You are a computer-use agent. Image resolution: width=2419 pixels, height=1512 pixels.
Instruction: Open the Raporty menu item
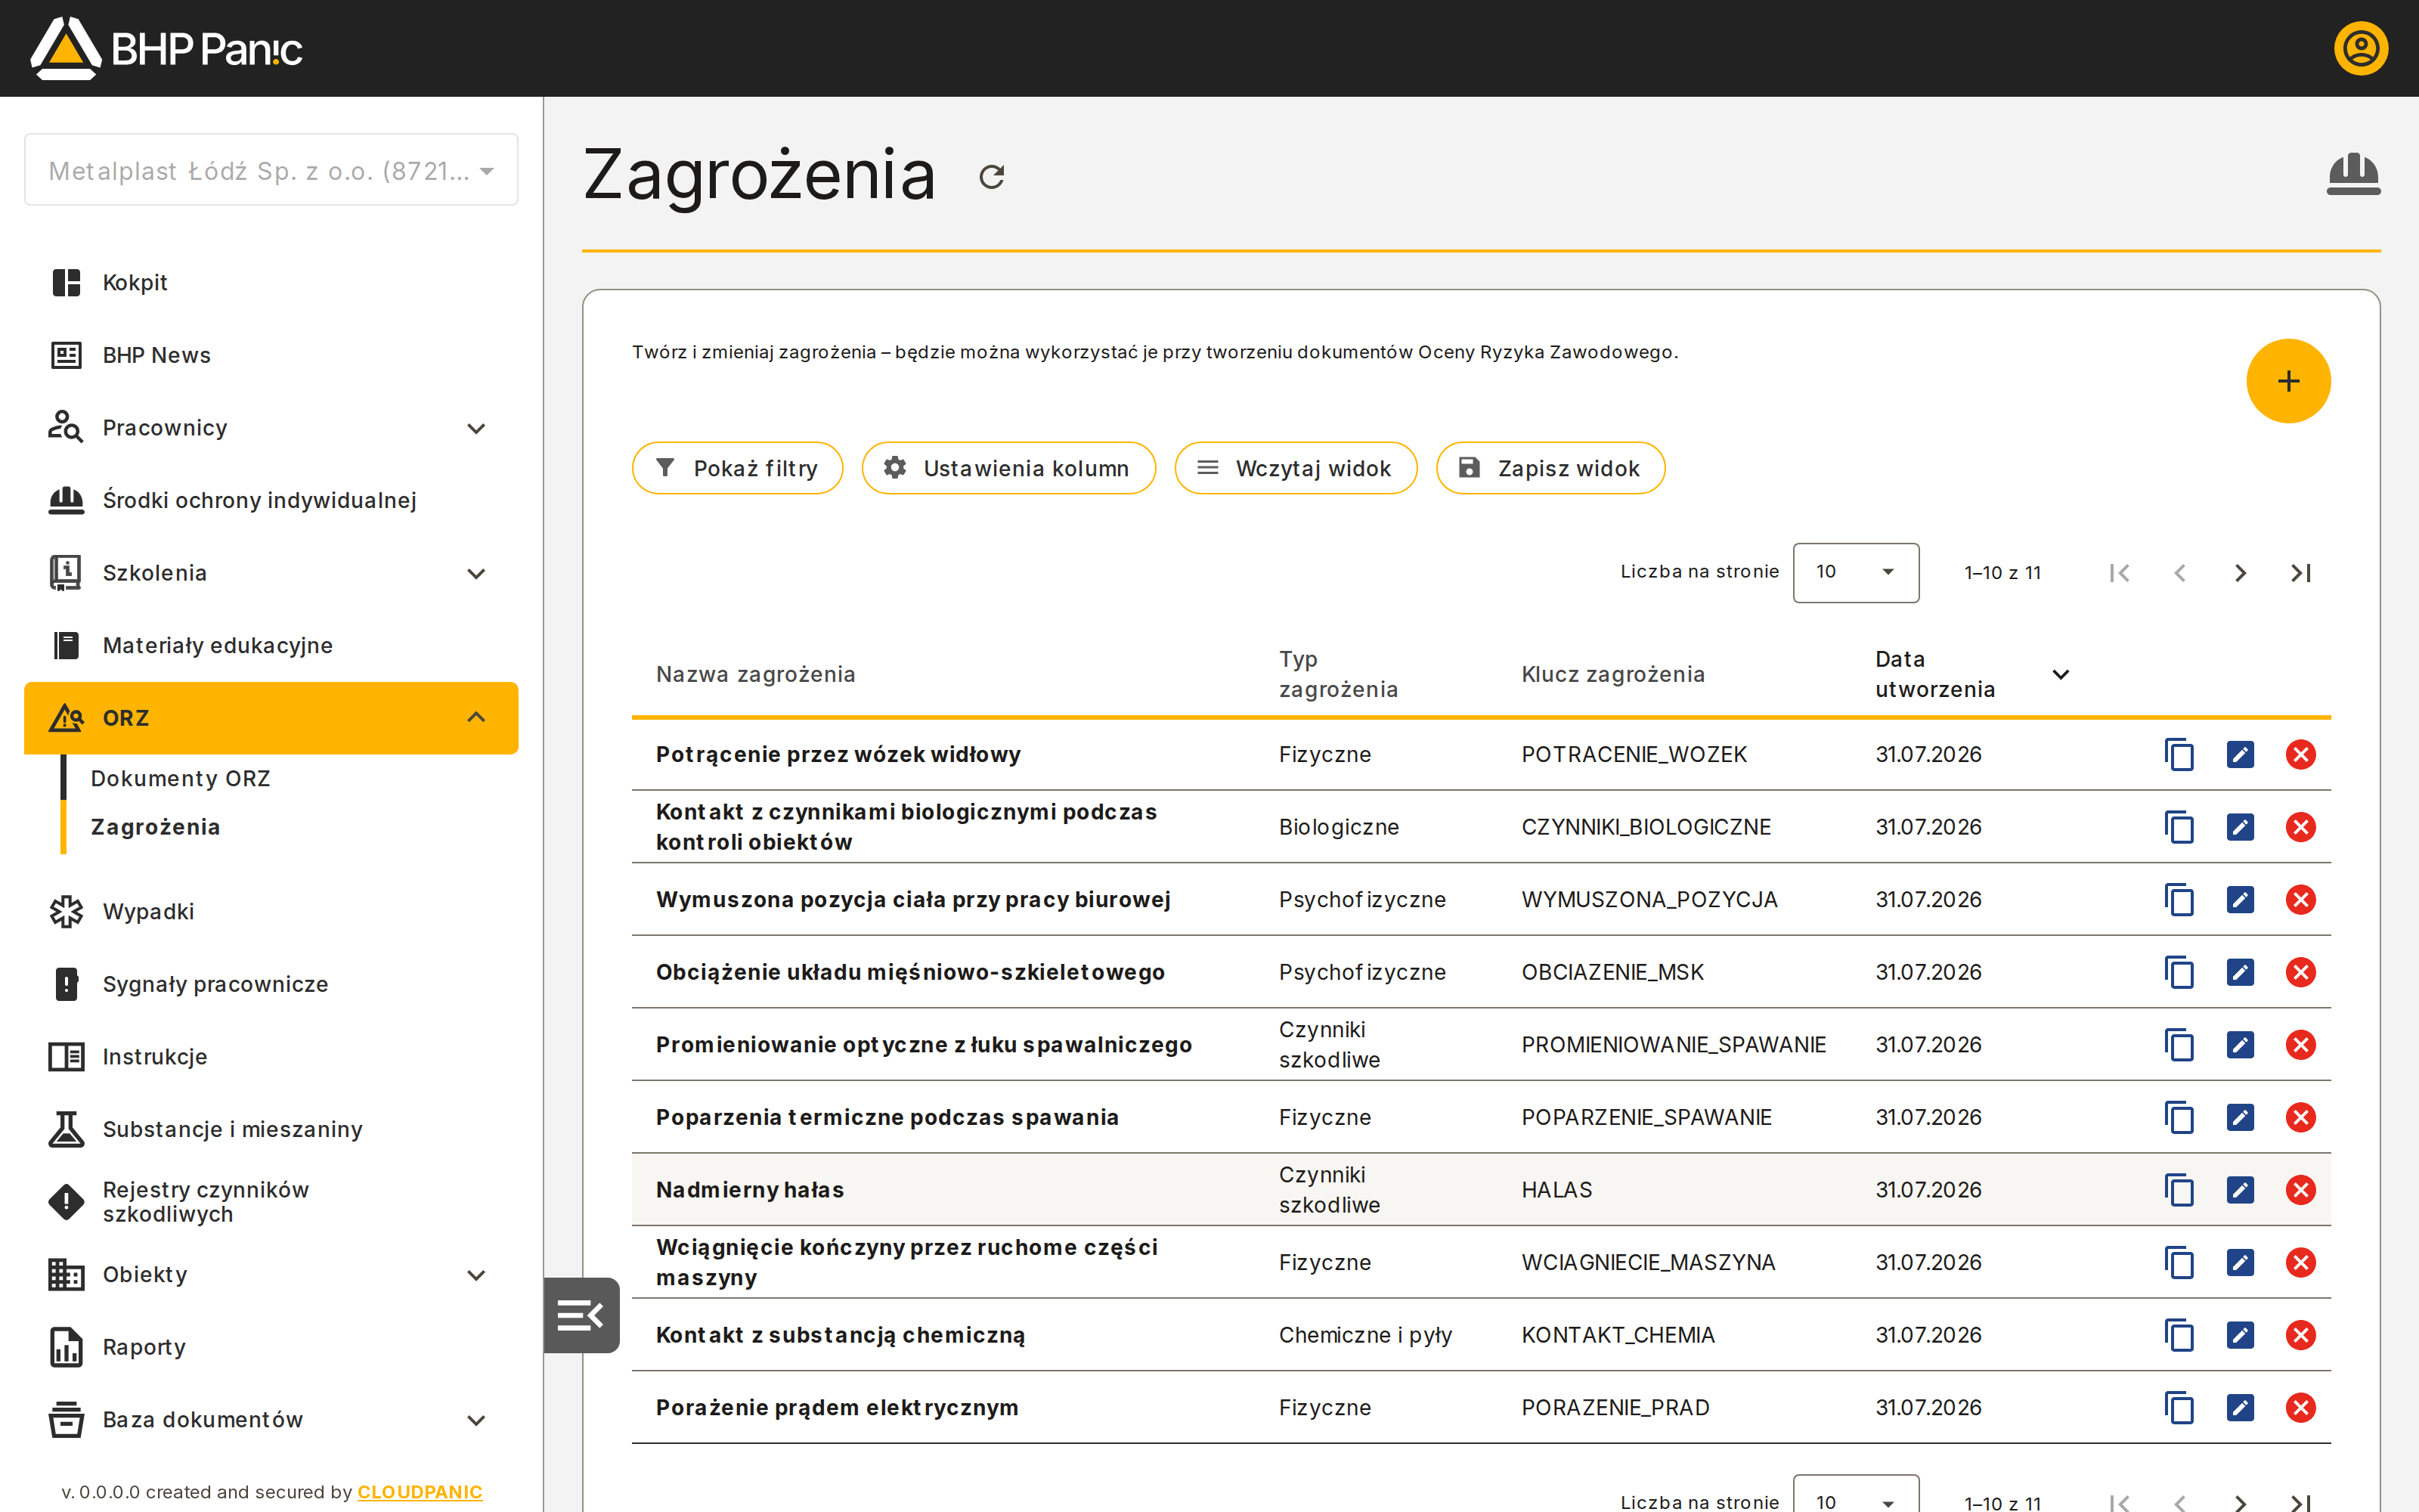click(271, 1347)
